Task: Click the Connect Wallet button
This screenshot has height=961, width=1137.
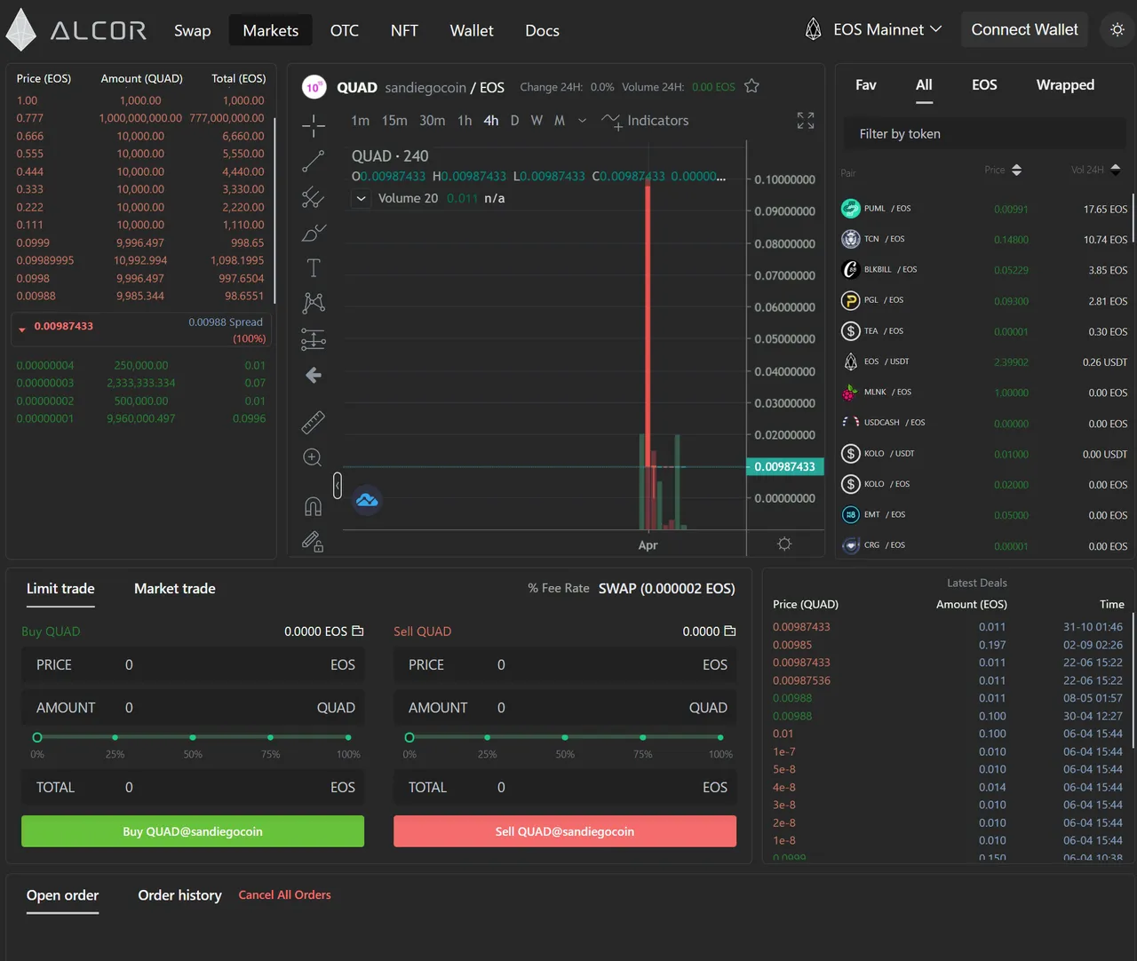Action: (x=1024, y=30)
